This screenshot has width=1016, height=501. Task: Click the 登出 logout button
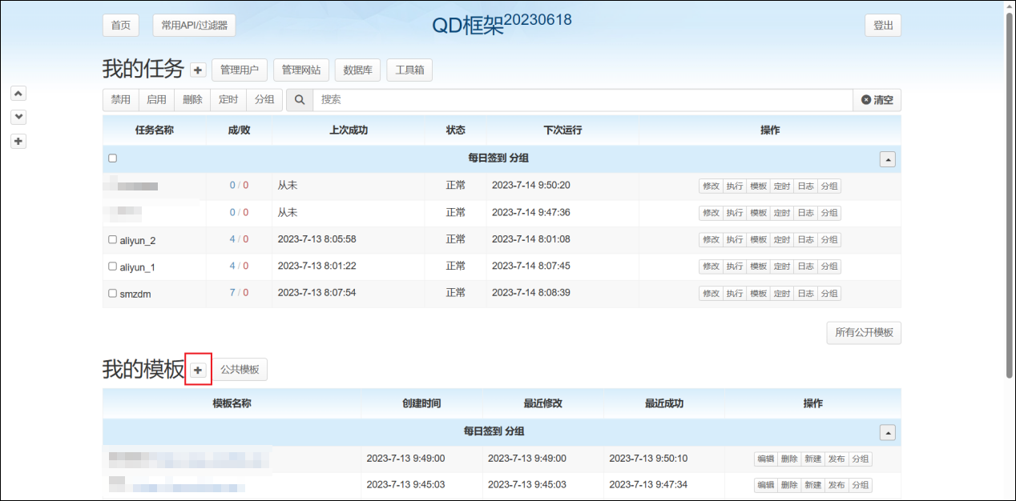(x=883, y=26)
